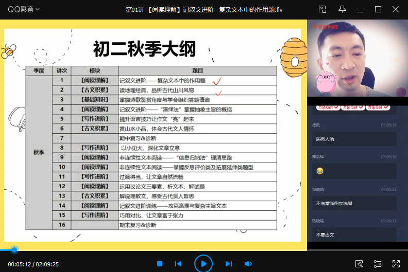Viewport: 408px width, 272px height.
Task: Skip to the next video
Action: (228, 264)
